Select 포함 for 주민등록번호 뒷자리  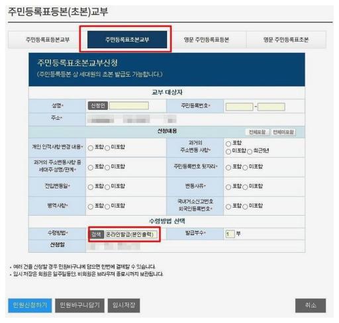[x=228, y=167]
